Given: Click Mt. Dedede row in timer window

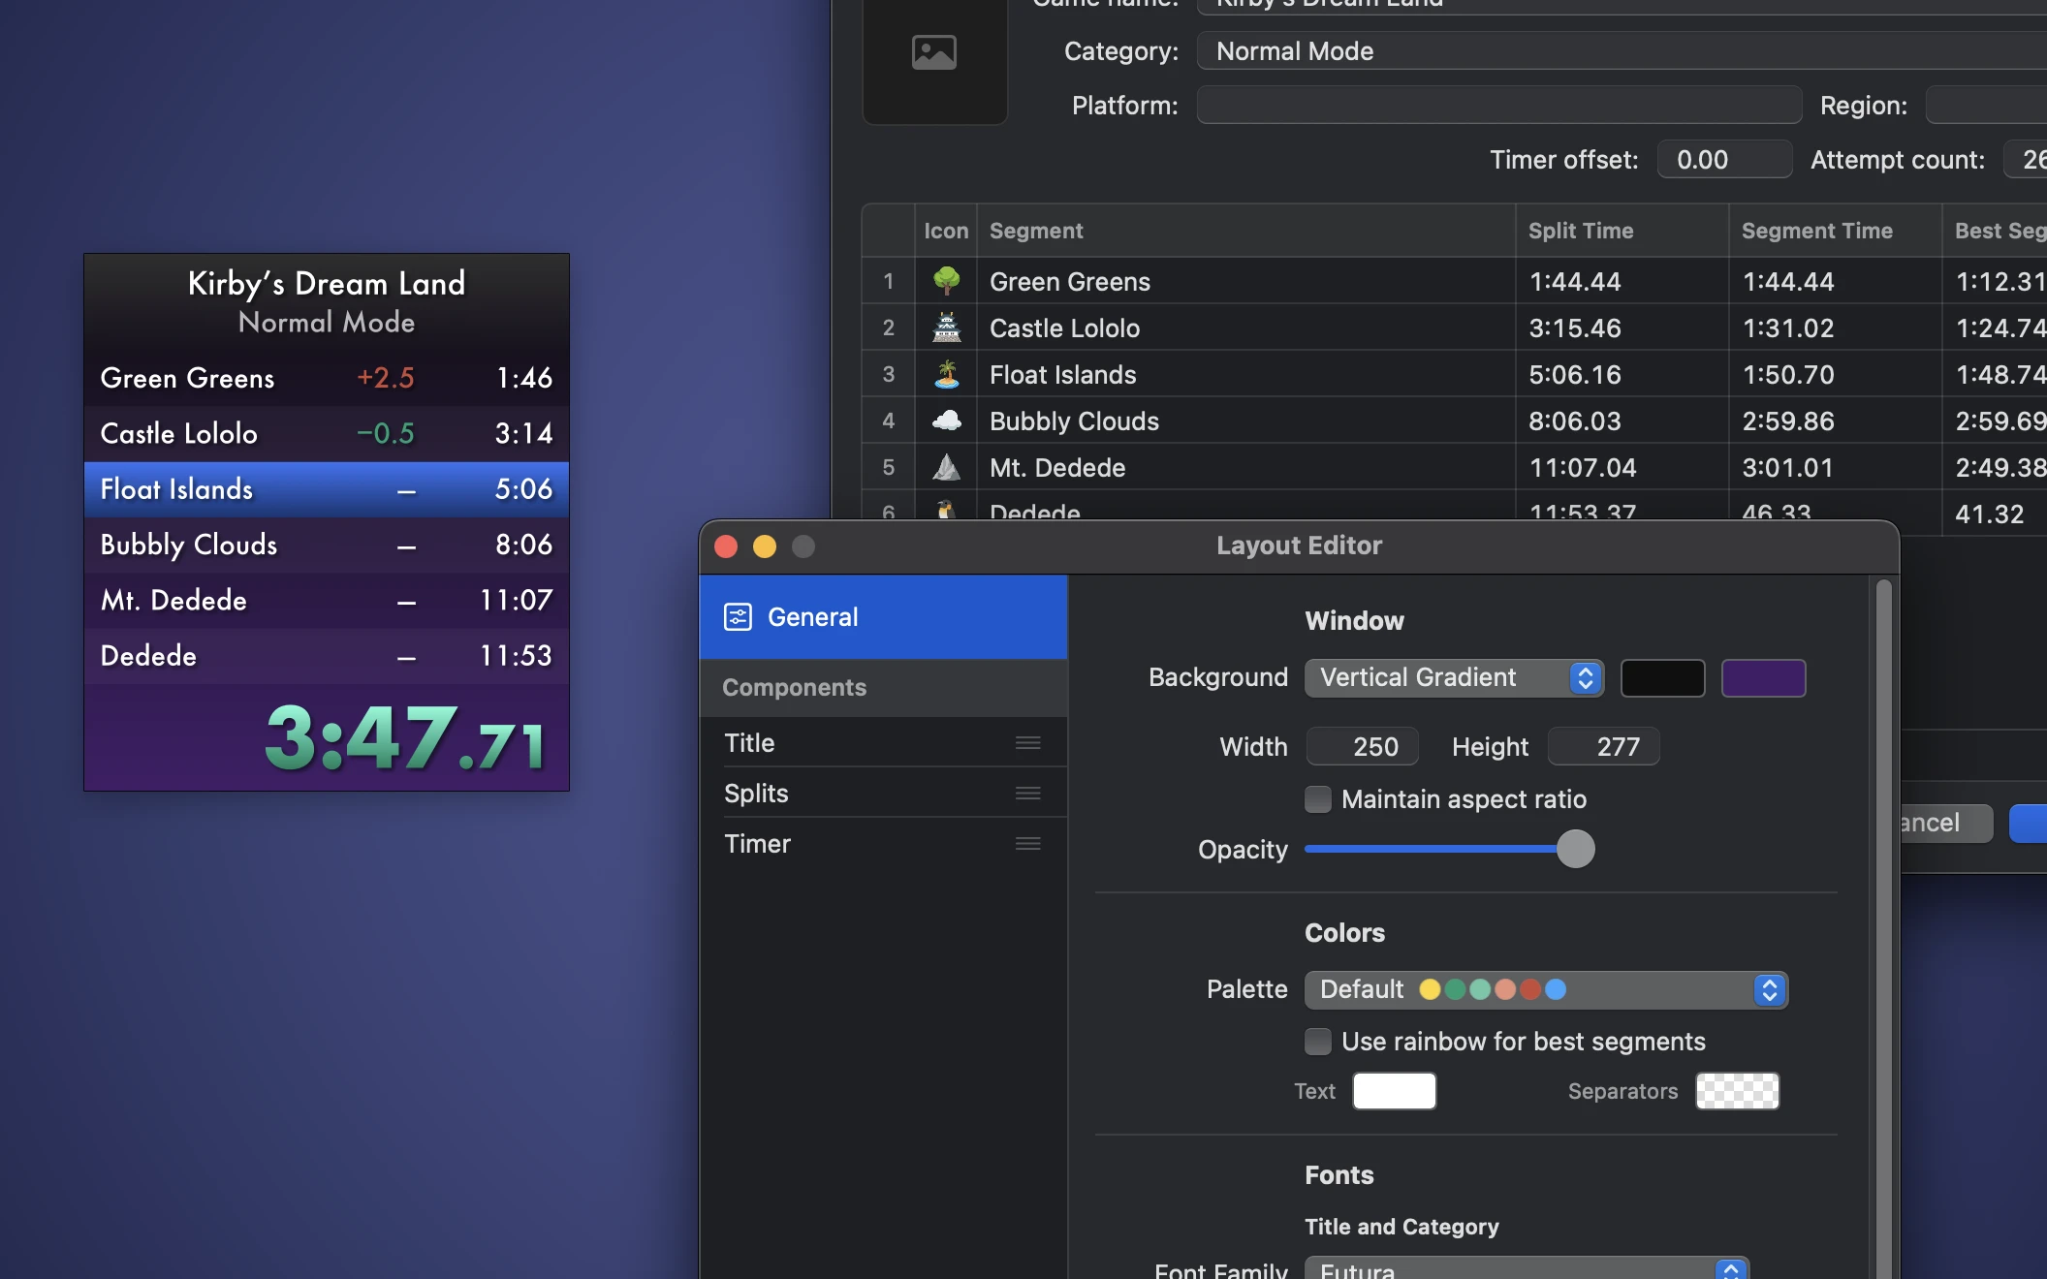Looking at the screenshot, I should pyautogui.click(x=327, y=600).
